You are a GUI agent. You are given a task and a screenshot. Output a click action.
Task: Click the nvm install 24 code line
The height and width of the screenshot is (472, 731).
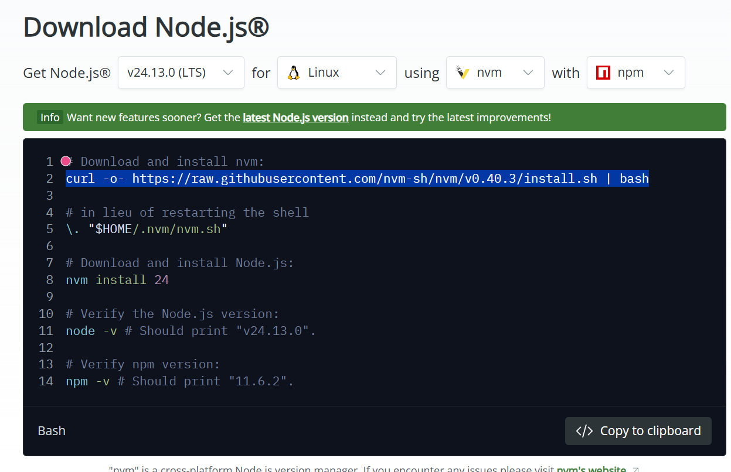tap(117, 280)
